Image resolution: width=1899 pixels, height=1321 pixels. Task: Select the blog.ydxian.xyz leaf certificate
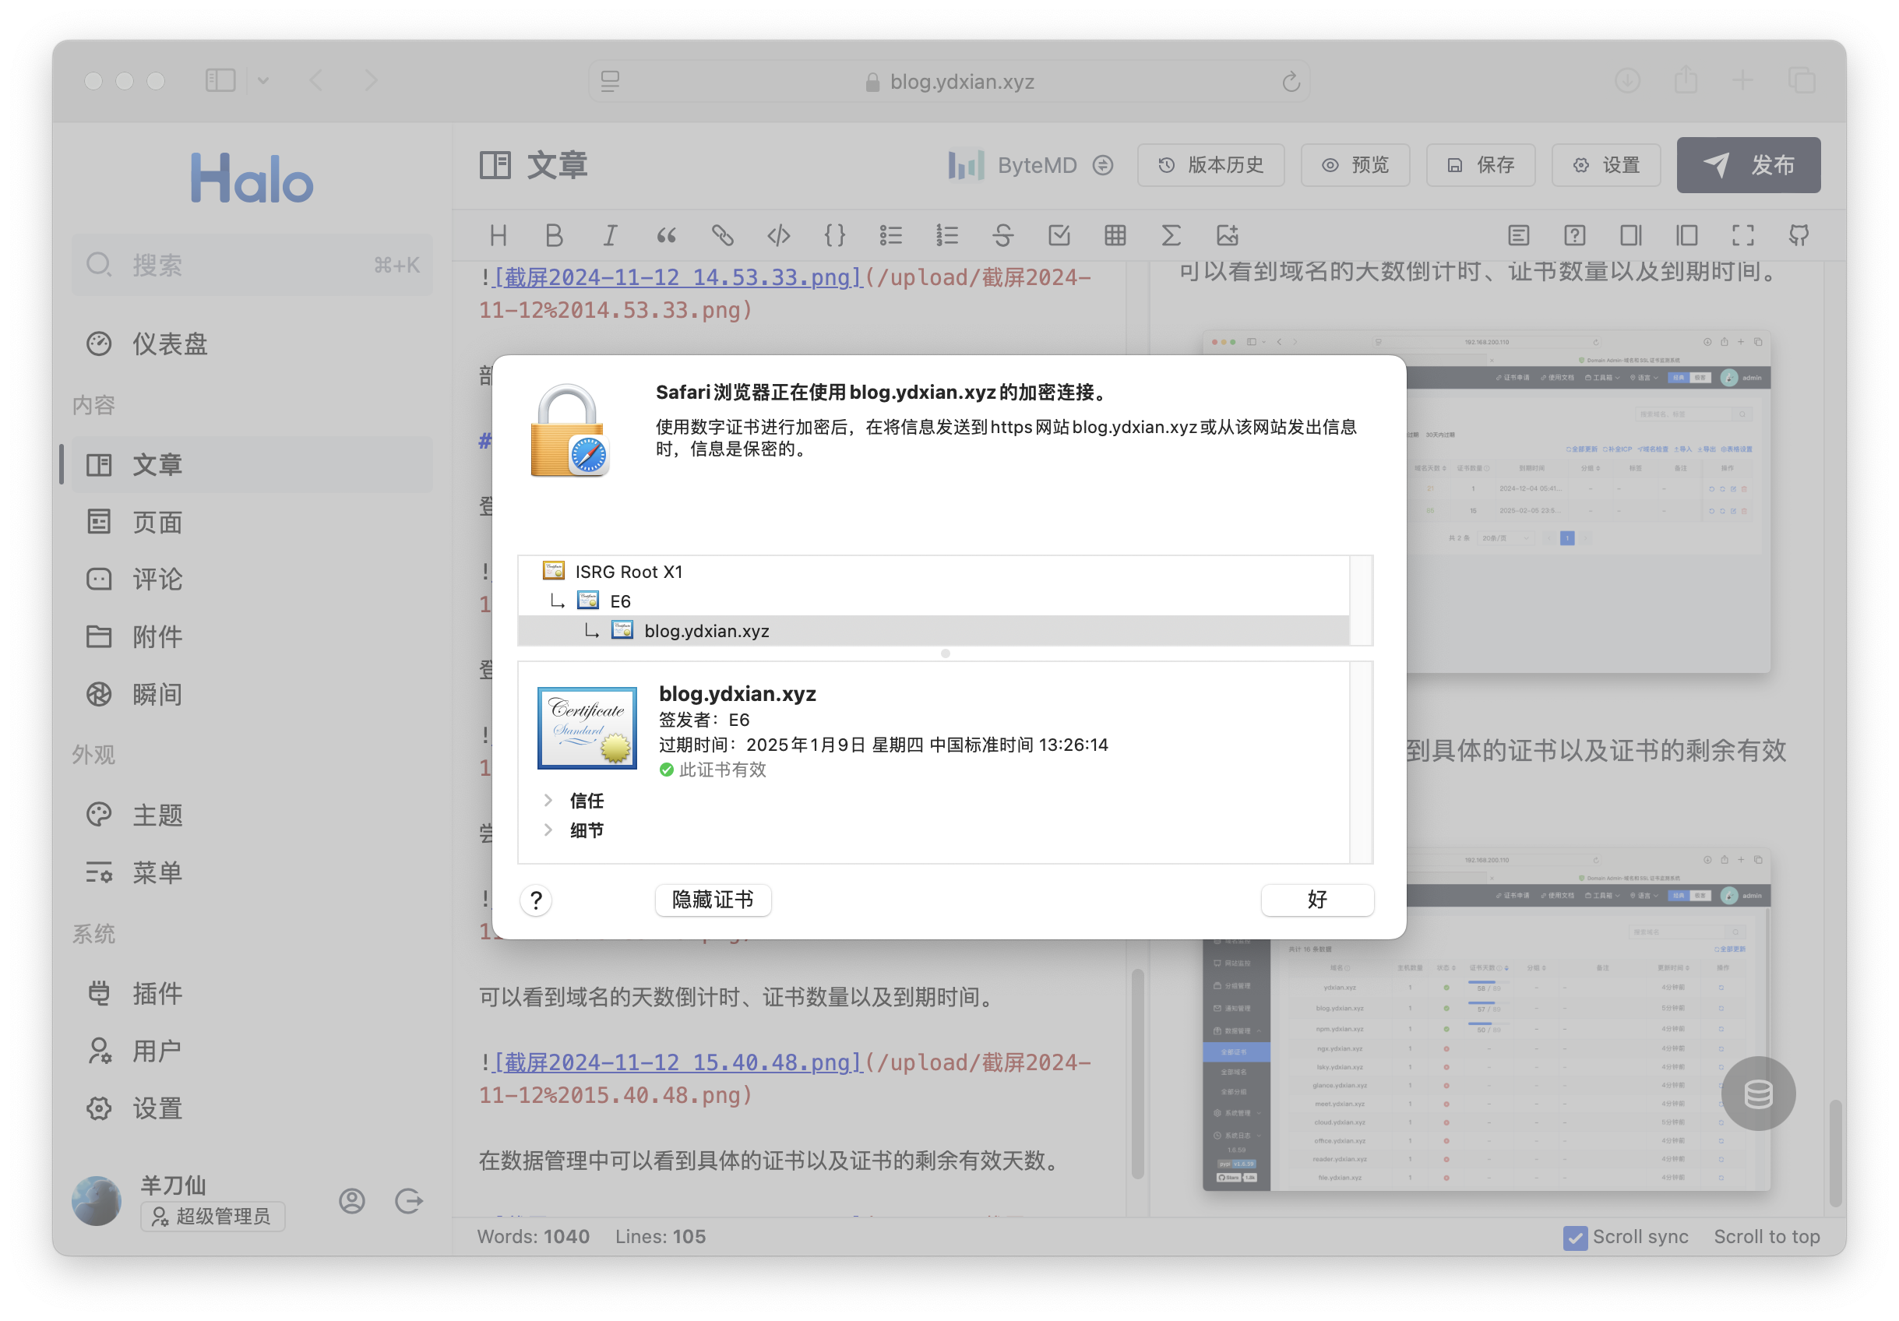[x=933, y=630]
